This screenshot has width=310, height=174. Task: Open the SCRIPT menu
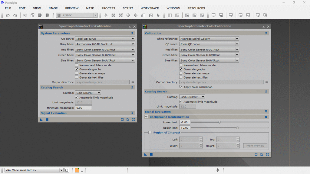tap(128, 8)
